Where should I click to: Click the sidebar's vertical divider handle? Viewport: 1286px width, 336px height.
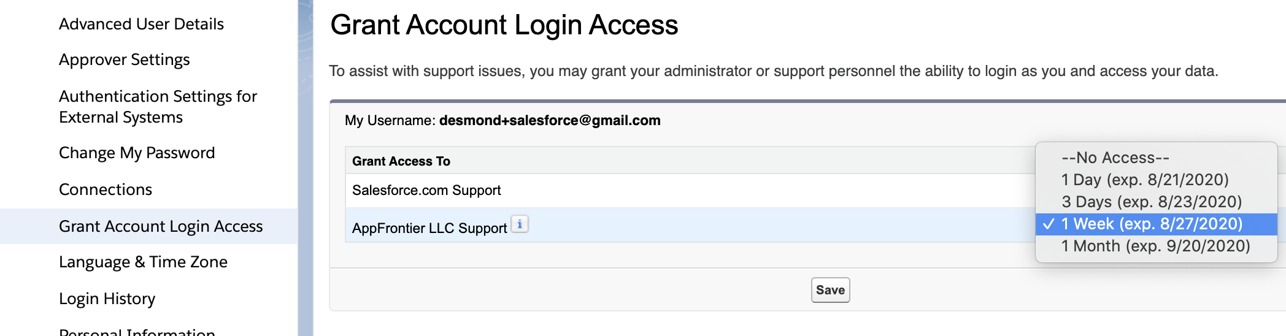pos(306,168)
